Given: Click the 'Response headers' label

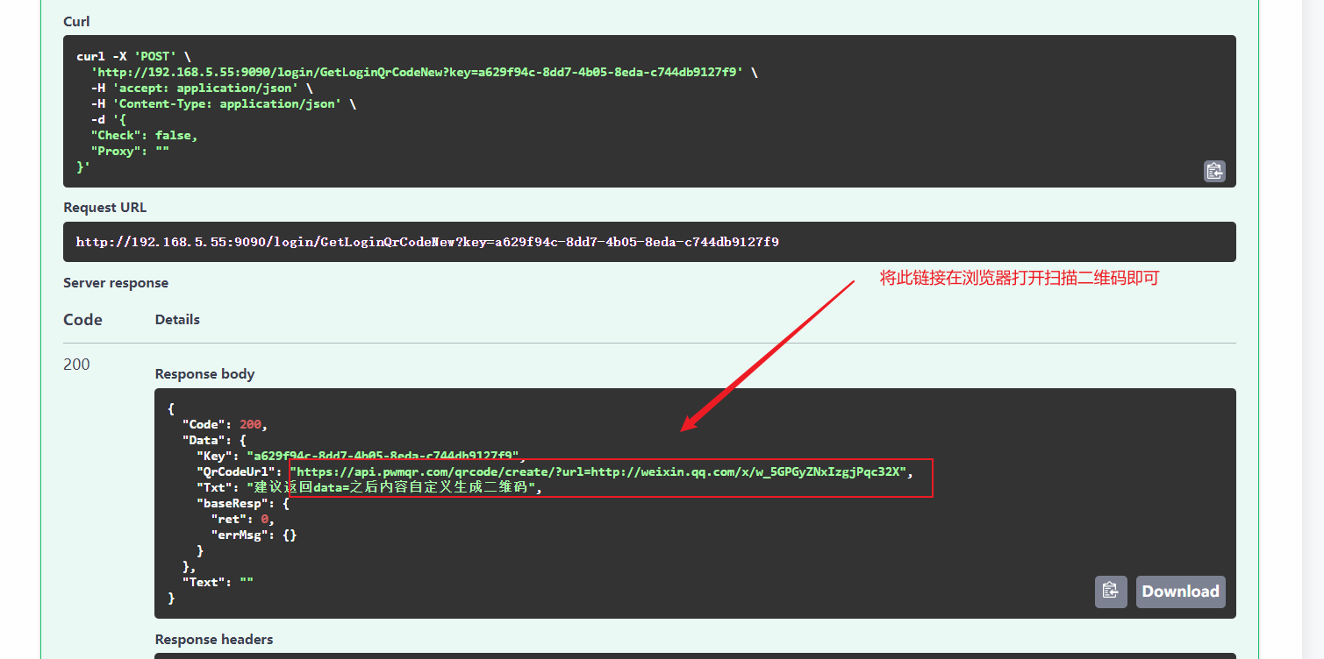Looking at the screenshot, I should [x=214, y=640].
